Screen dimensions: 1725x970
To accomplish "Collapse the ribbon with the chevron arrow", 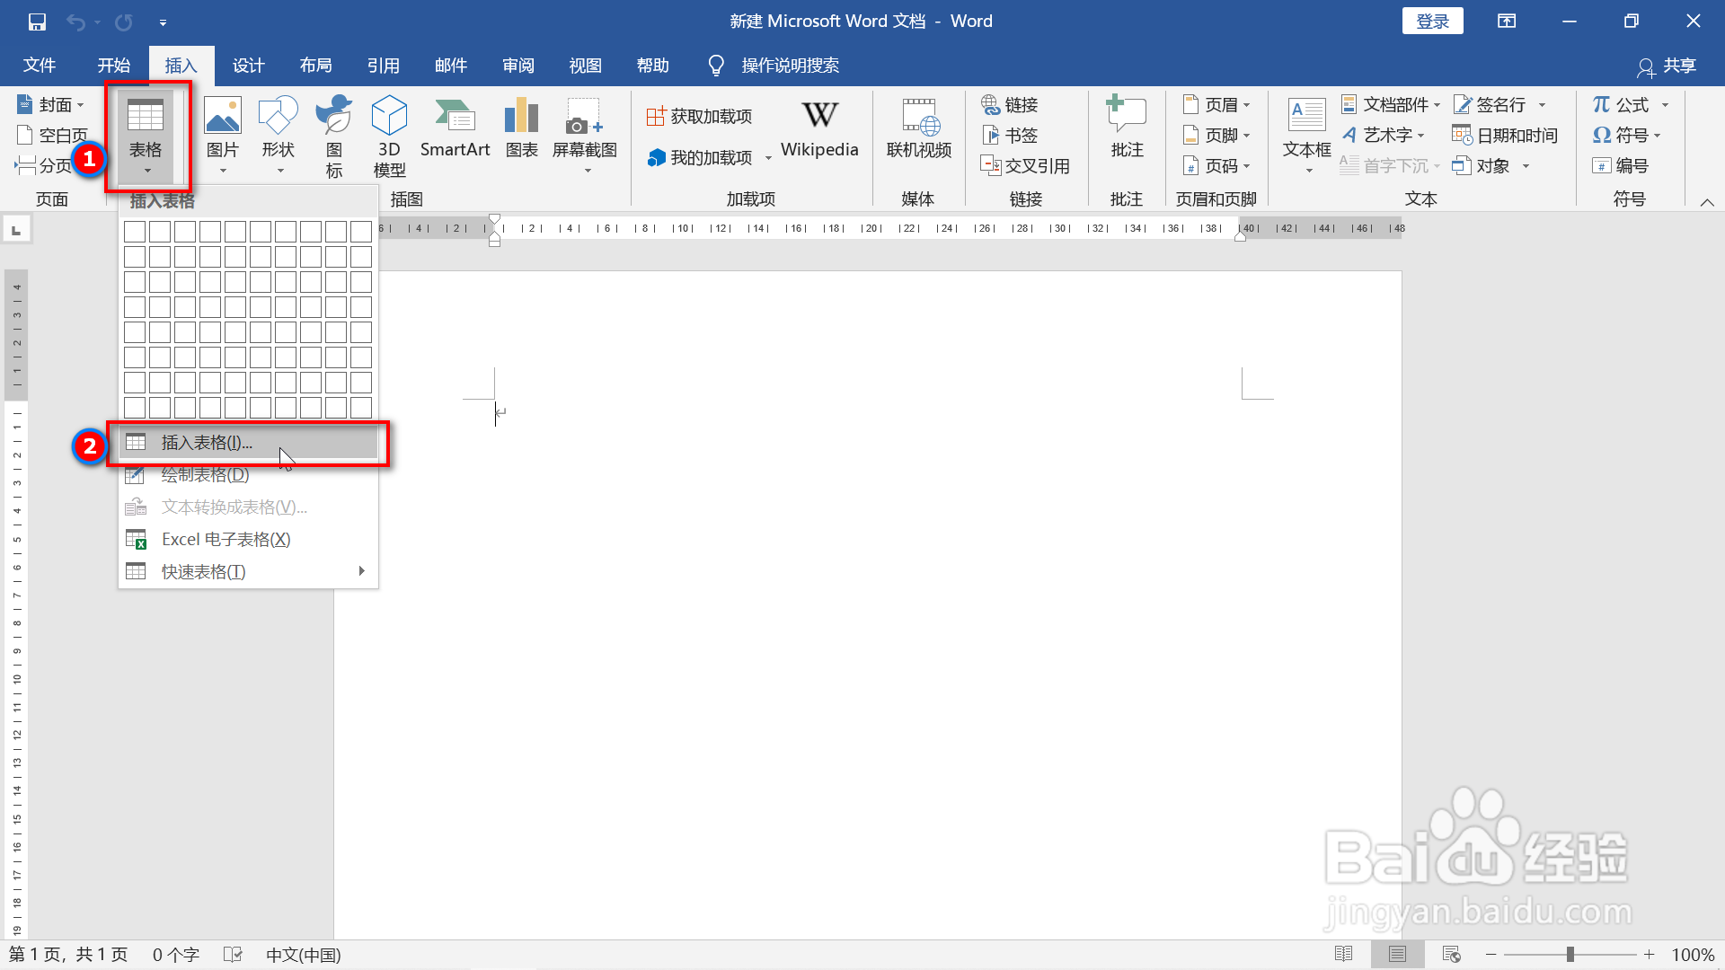I will pyautogui.click(x=1707, y=202).
